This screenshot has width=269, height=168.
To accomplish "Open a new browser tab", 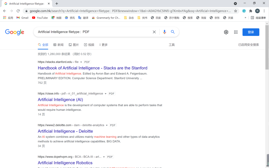I will tap(57, 4).
